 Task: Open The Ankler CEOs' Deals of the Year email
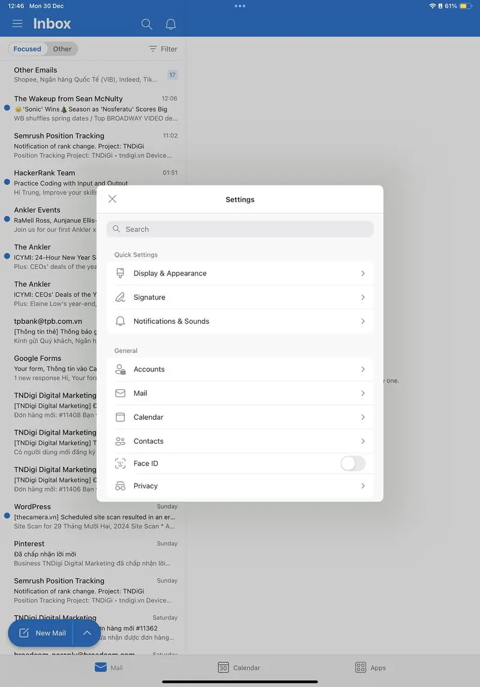click(48, 293)
